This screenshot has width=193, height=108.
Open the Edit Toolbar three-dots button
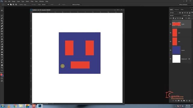(2, 70)
